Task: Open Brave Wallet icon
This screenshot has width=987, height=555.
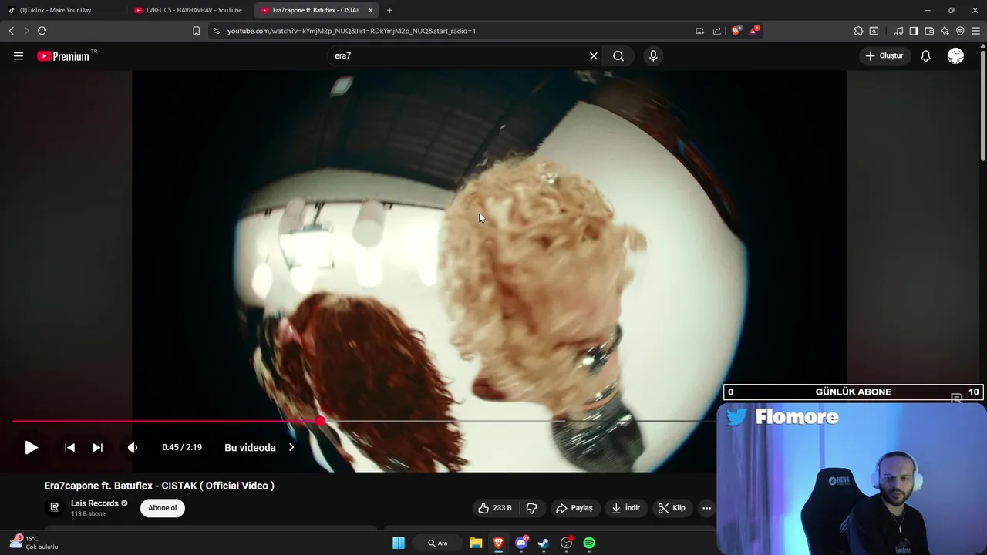Action: (x=929, y=31)
